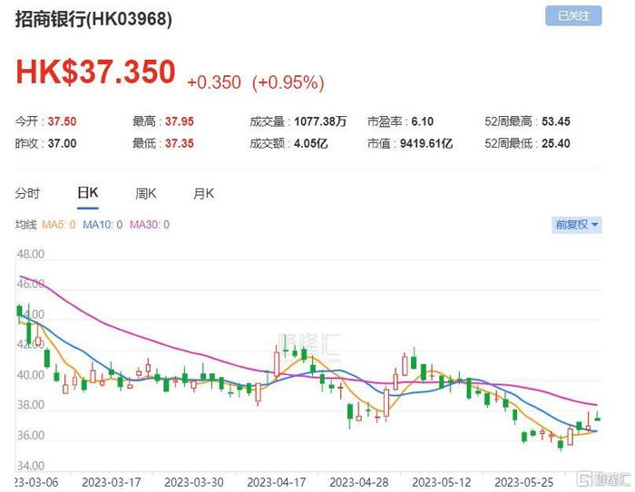The height and width of the screenshot is (492, 635).
Task: Click the 2023-04-28 date axis label
Action: click(359, 482)
